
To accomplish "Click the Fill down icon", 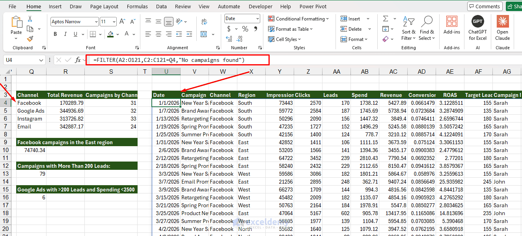I will (386, 29).
